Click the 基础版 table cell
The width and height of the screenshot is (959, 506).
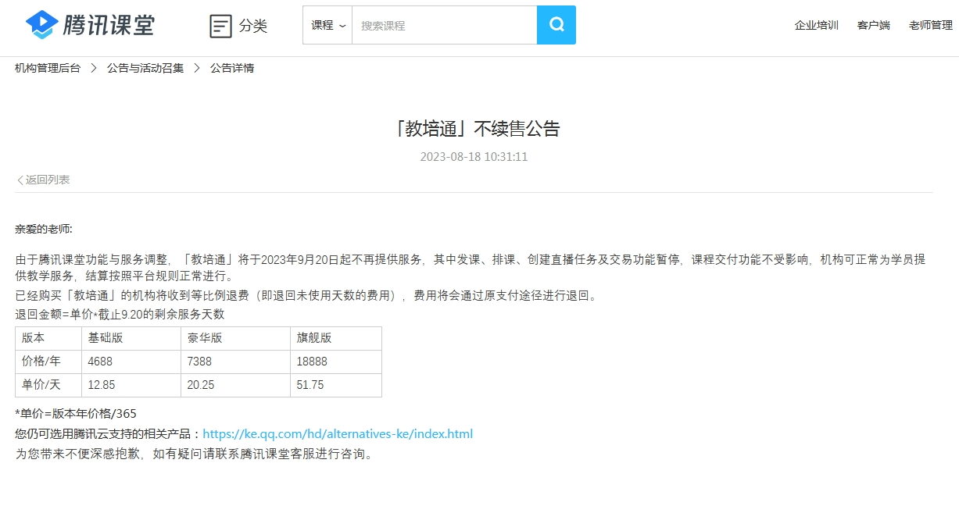pos(131,338)
